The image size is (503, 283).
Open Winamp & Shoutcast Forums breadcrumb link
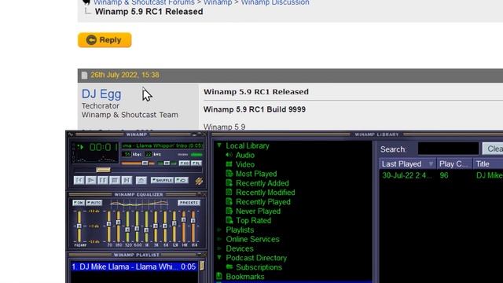coord(144,2)
